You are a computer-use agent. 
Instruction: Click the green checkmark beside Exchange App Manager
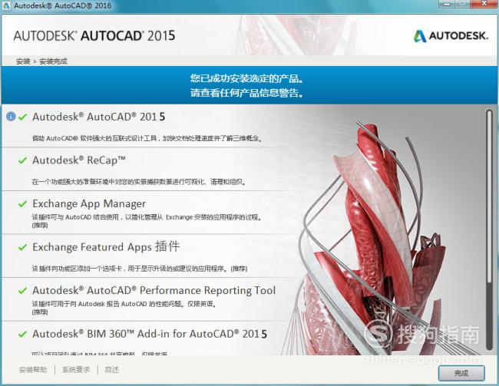click(22, 203)
